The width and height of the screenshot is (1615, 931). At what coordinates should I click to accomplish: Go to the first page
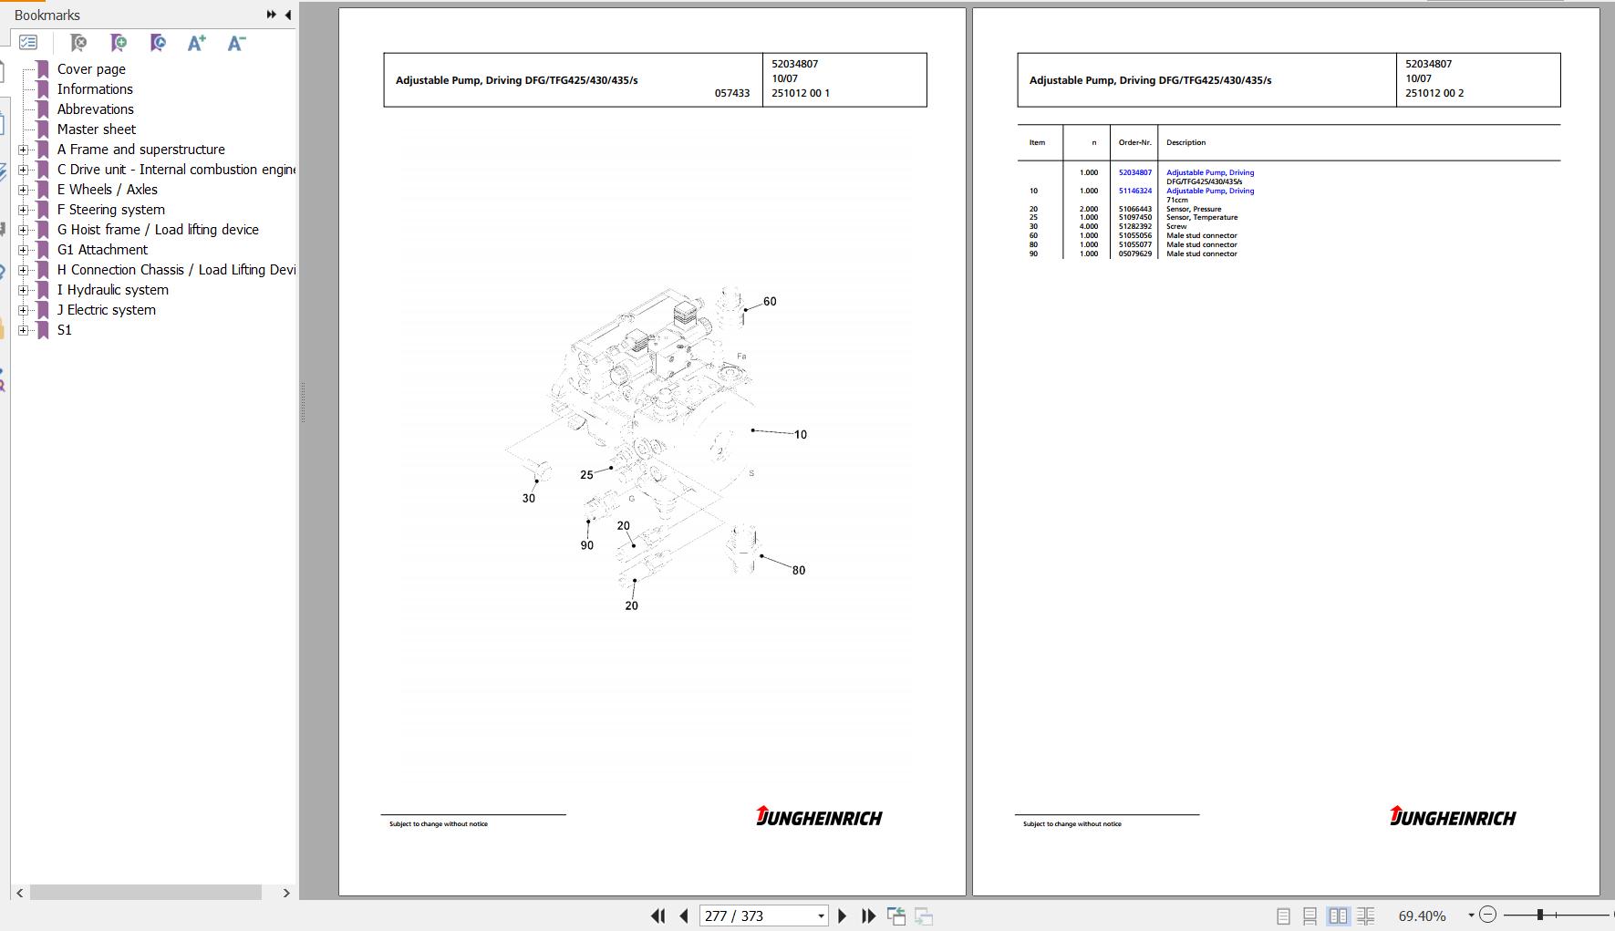(657, 915)
